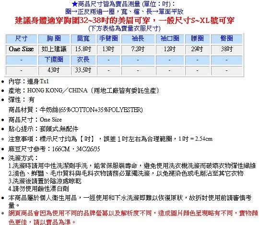Select the 15.8吋 shoulder width value

[x=83, y=49]
